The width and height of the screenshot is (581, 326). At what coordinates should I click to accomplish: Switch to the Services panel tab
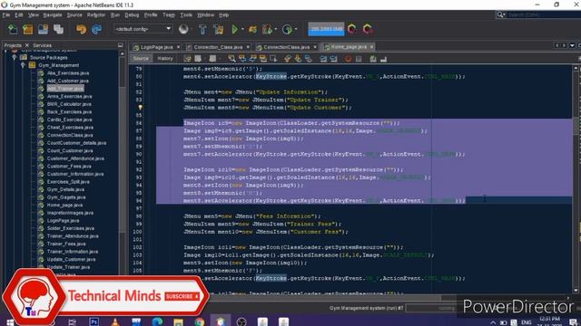(42, 45)
